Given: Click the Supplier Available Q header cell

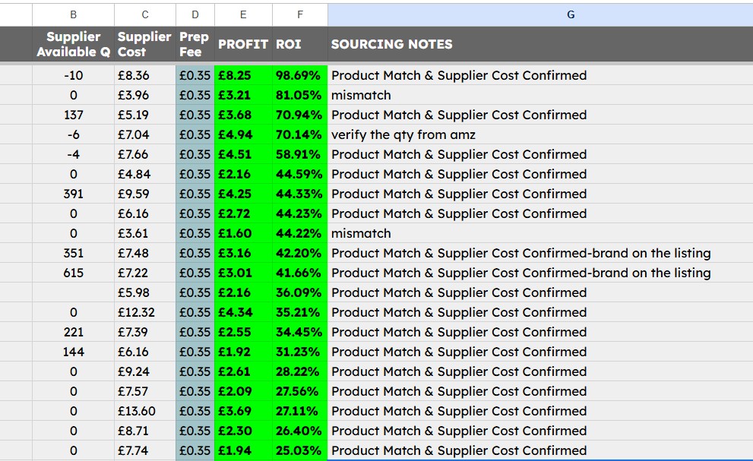Looking at the screenshot, I should click(x=73, y=44).
